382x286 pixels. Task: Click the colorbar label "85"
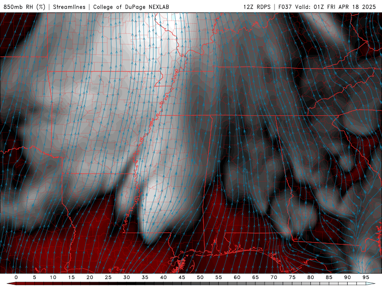[x=329, y=277]
